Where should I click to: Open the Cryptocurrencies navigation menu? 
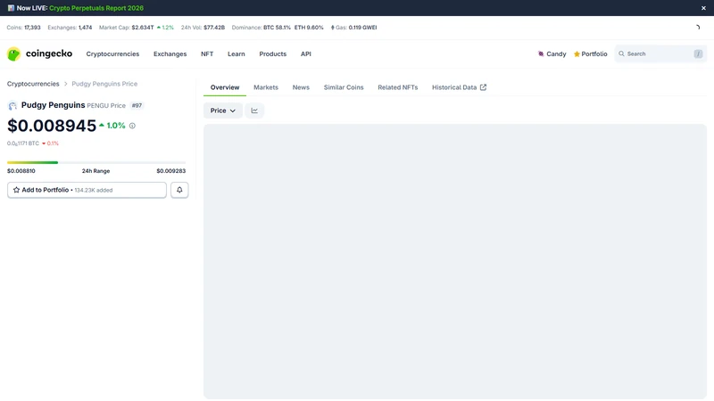tap(112, 53)
